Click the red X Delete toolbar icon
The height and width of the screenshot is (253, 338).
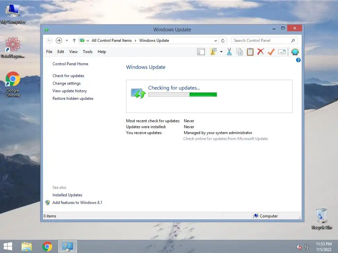tap(260, 52)
